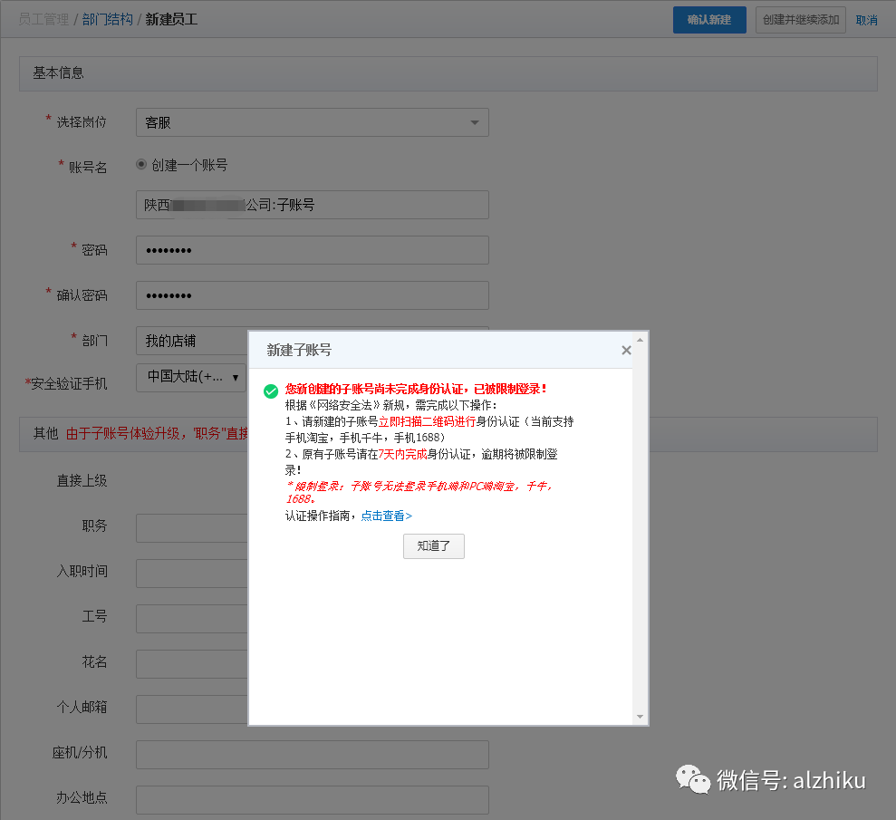Click the 花名 input field
This screenshot has height=820, width=896.
(x=192, y=664)
